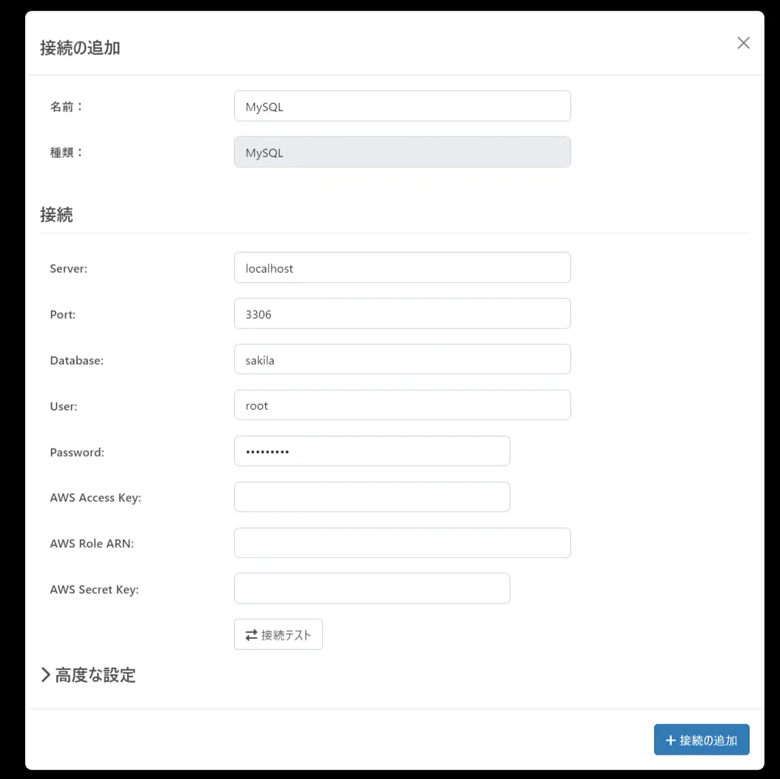This screenshot has width=780, height=779.
Task: Click the Password label
Action: [77, 452]
